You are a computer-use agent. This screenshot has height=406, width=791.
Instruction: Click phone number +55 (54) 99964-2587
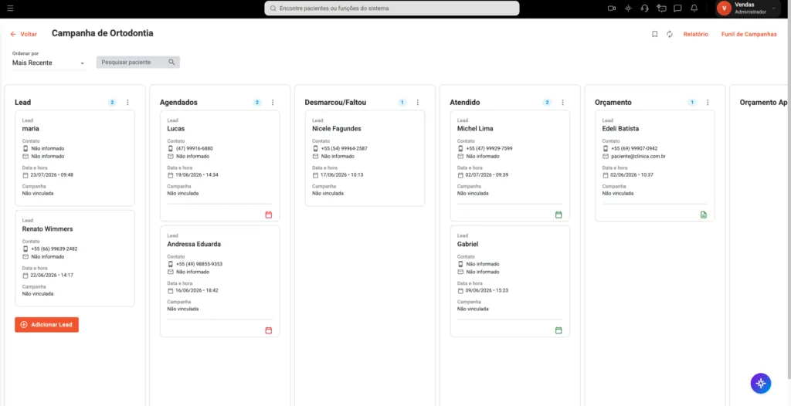tap(345, 149)
